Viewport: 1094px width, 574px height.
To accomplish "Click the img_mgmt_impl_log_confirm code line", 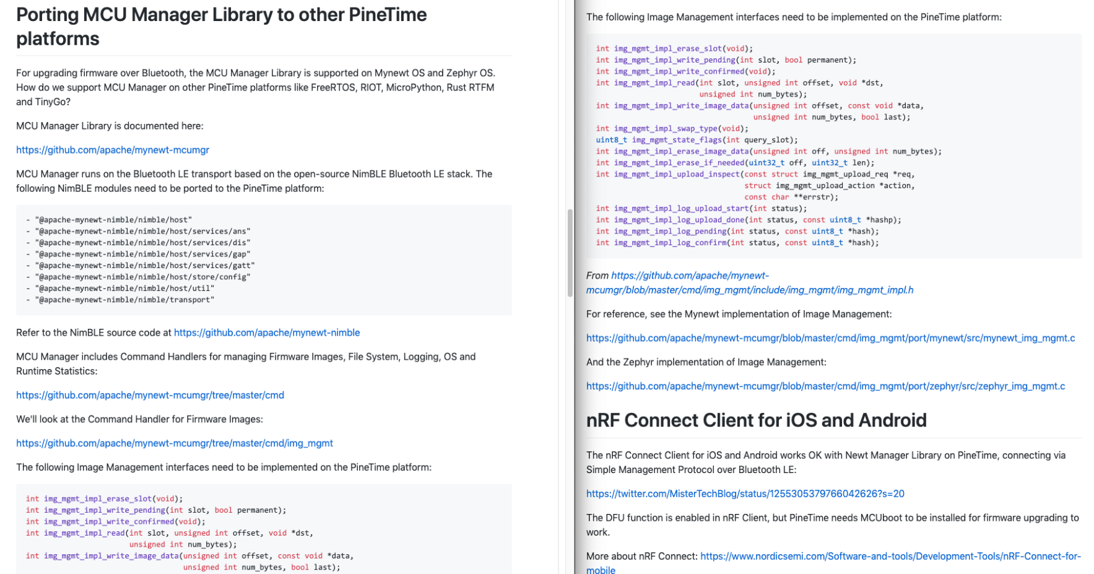I will tap(737, 243).
